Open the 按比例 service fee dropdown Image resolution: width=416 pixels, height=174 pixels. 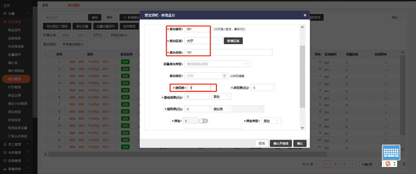221,109
